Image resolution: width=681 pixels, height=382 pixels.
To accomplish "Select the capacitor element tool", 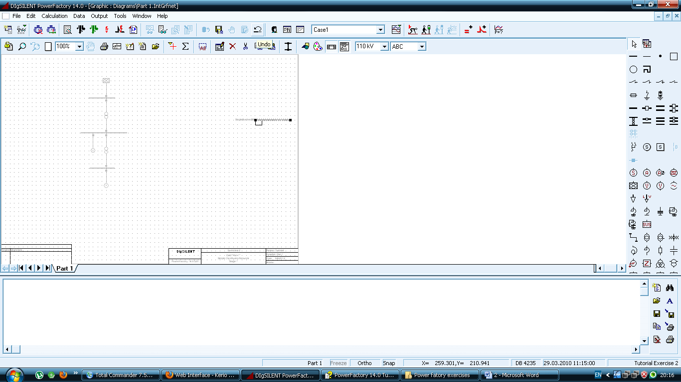I will [661, 212].
